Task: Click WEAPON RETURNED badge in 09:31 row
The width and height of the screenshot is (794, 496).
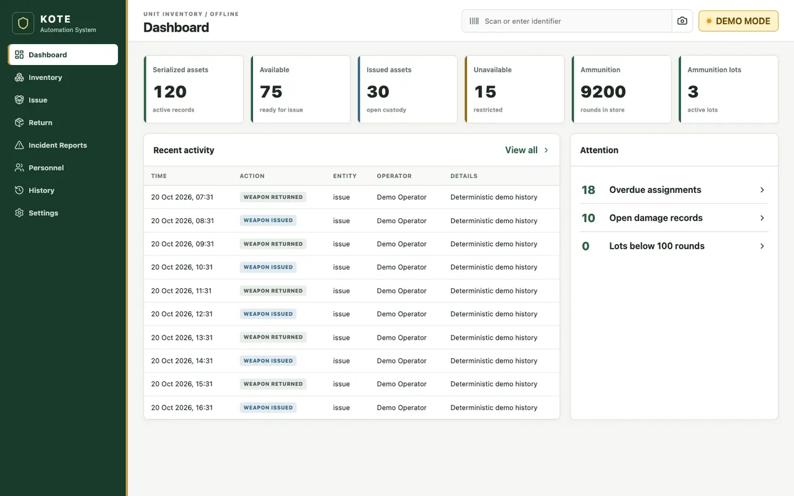Action: 274,244
